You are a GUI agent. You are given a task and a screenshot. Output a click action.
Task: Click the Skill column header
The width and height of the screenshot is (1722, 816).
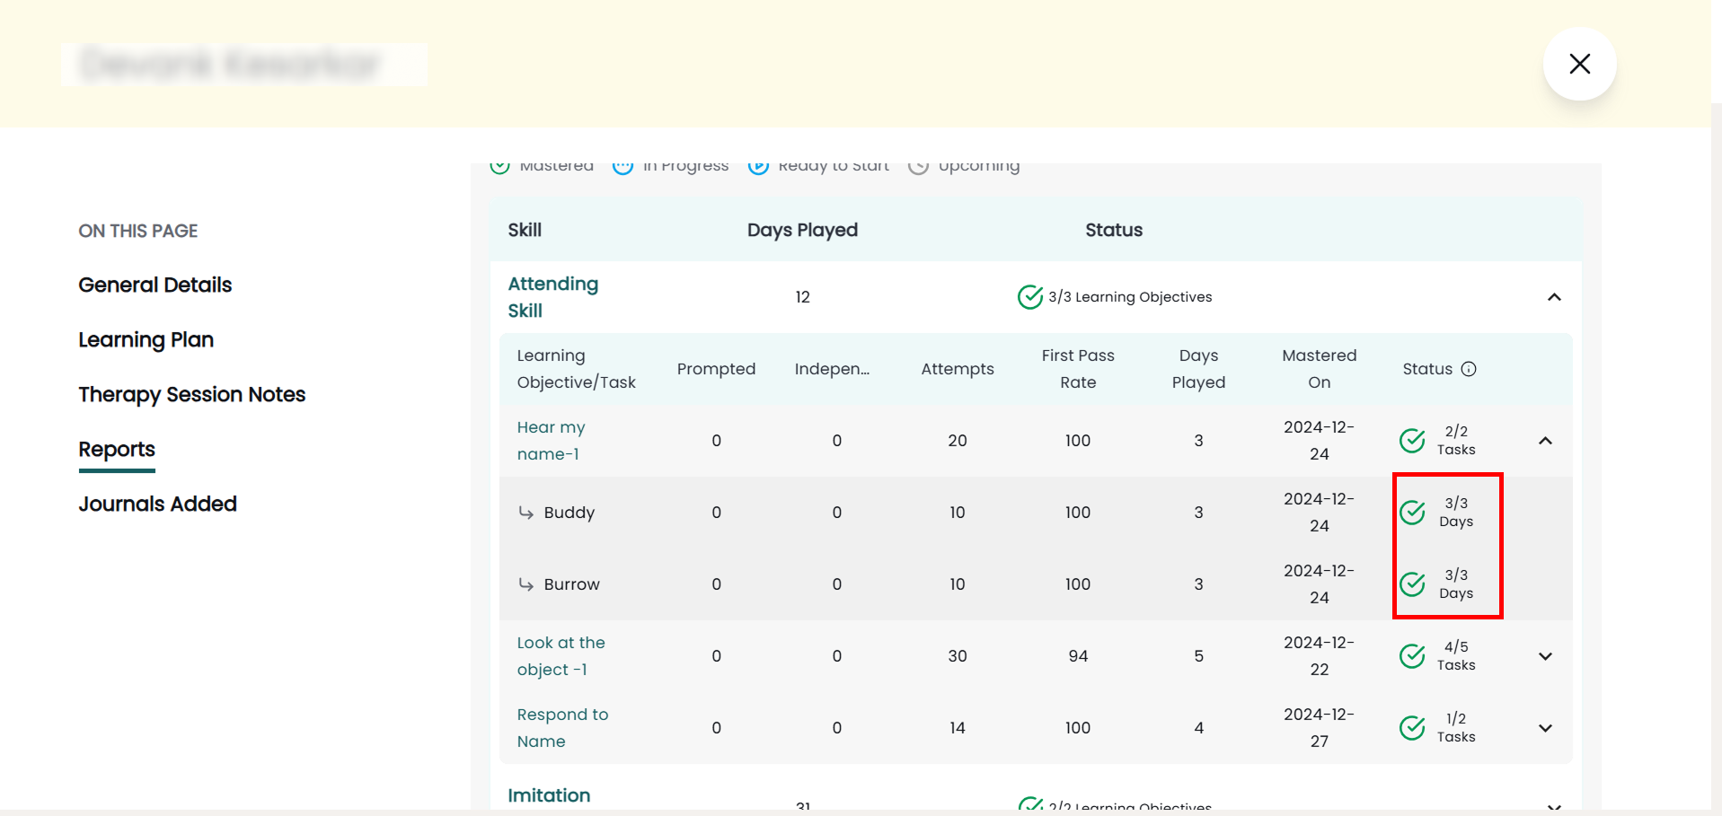pyautogui.click(x=525, y=230)
